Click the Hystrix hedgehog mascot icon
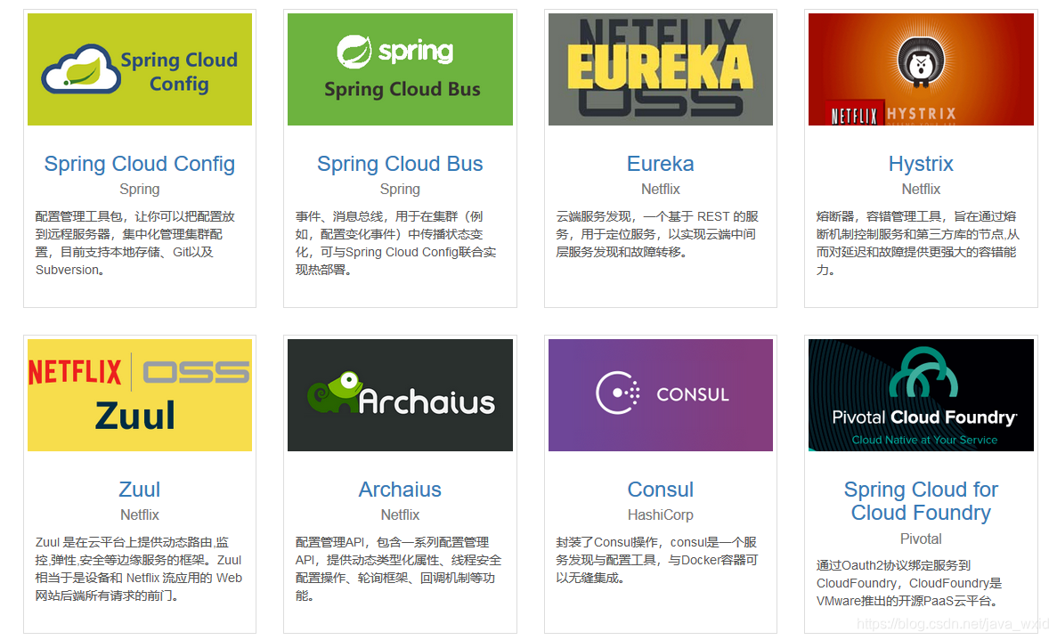 pos(921,61)
